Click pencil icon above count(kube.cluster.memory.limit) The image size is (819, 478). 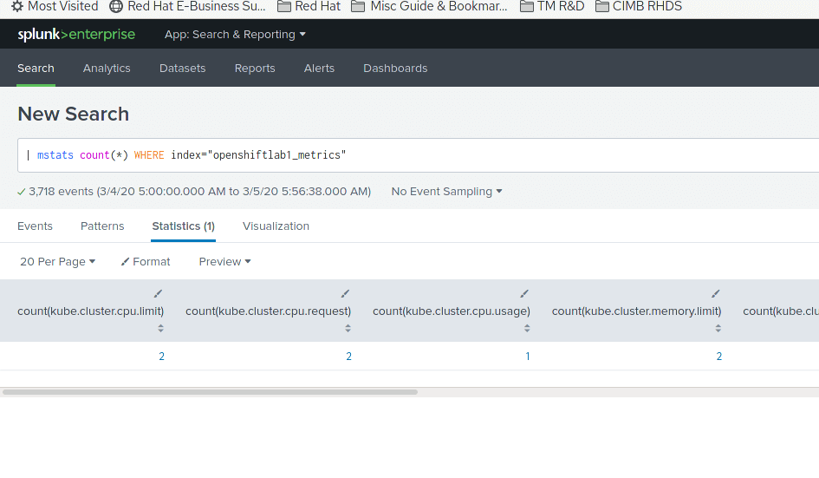coord(715,294)
